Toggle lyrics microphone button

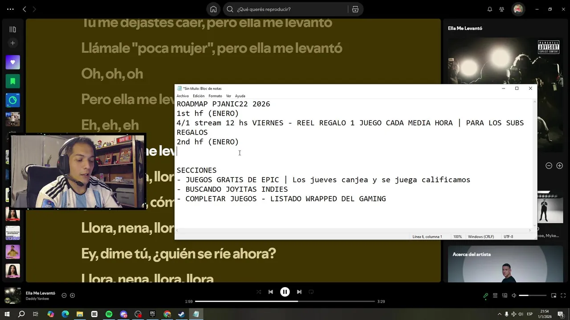coord(485,296)
